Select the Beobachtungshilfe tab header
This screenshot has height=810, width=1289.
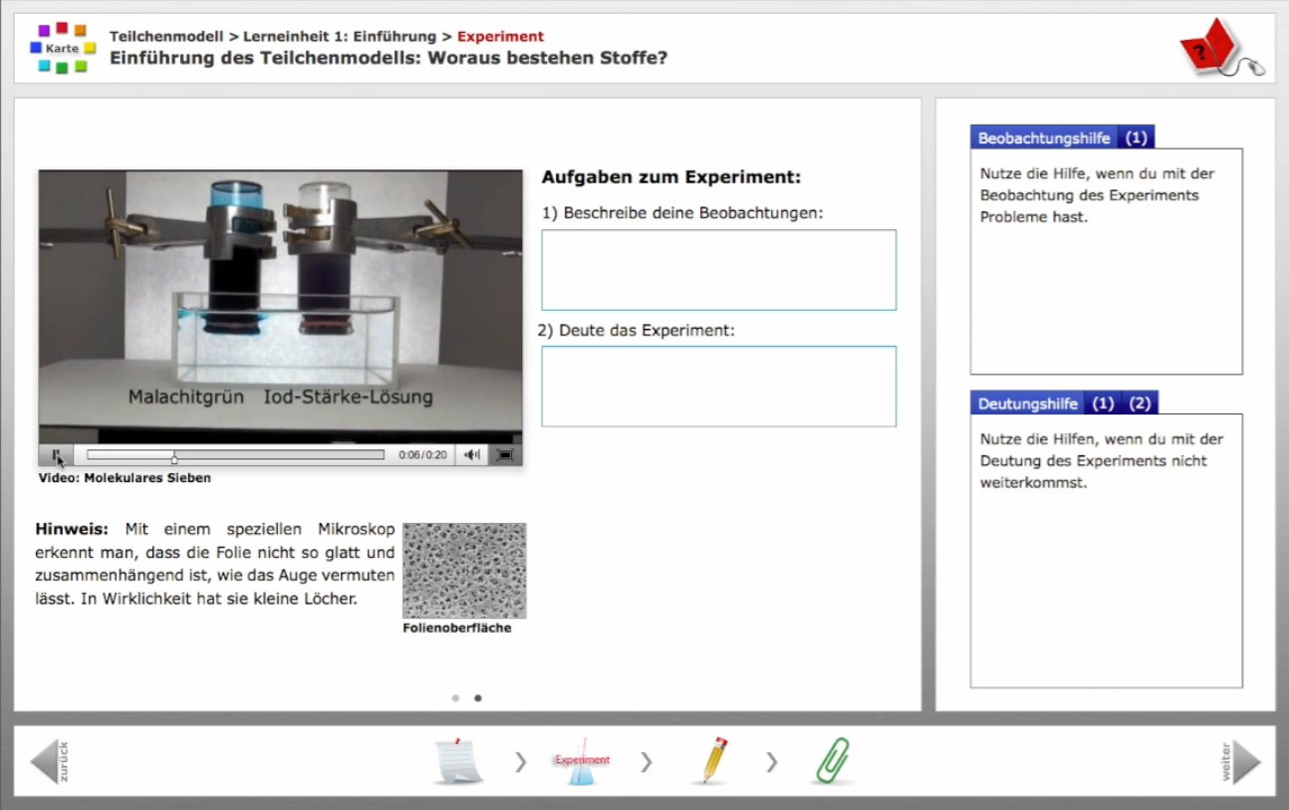(1043, 138)
